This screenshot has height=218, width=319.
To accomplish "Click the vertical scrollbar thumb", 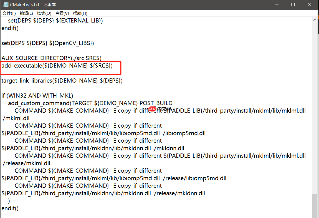I will click(315, 206).
